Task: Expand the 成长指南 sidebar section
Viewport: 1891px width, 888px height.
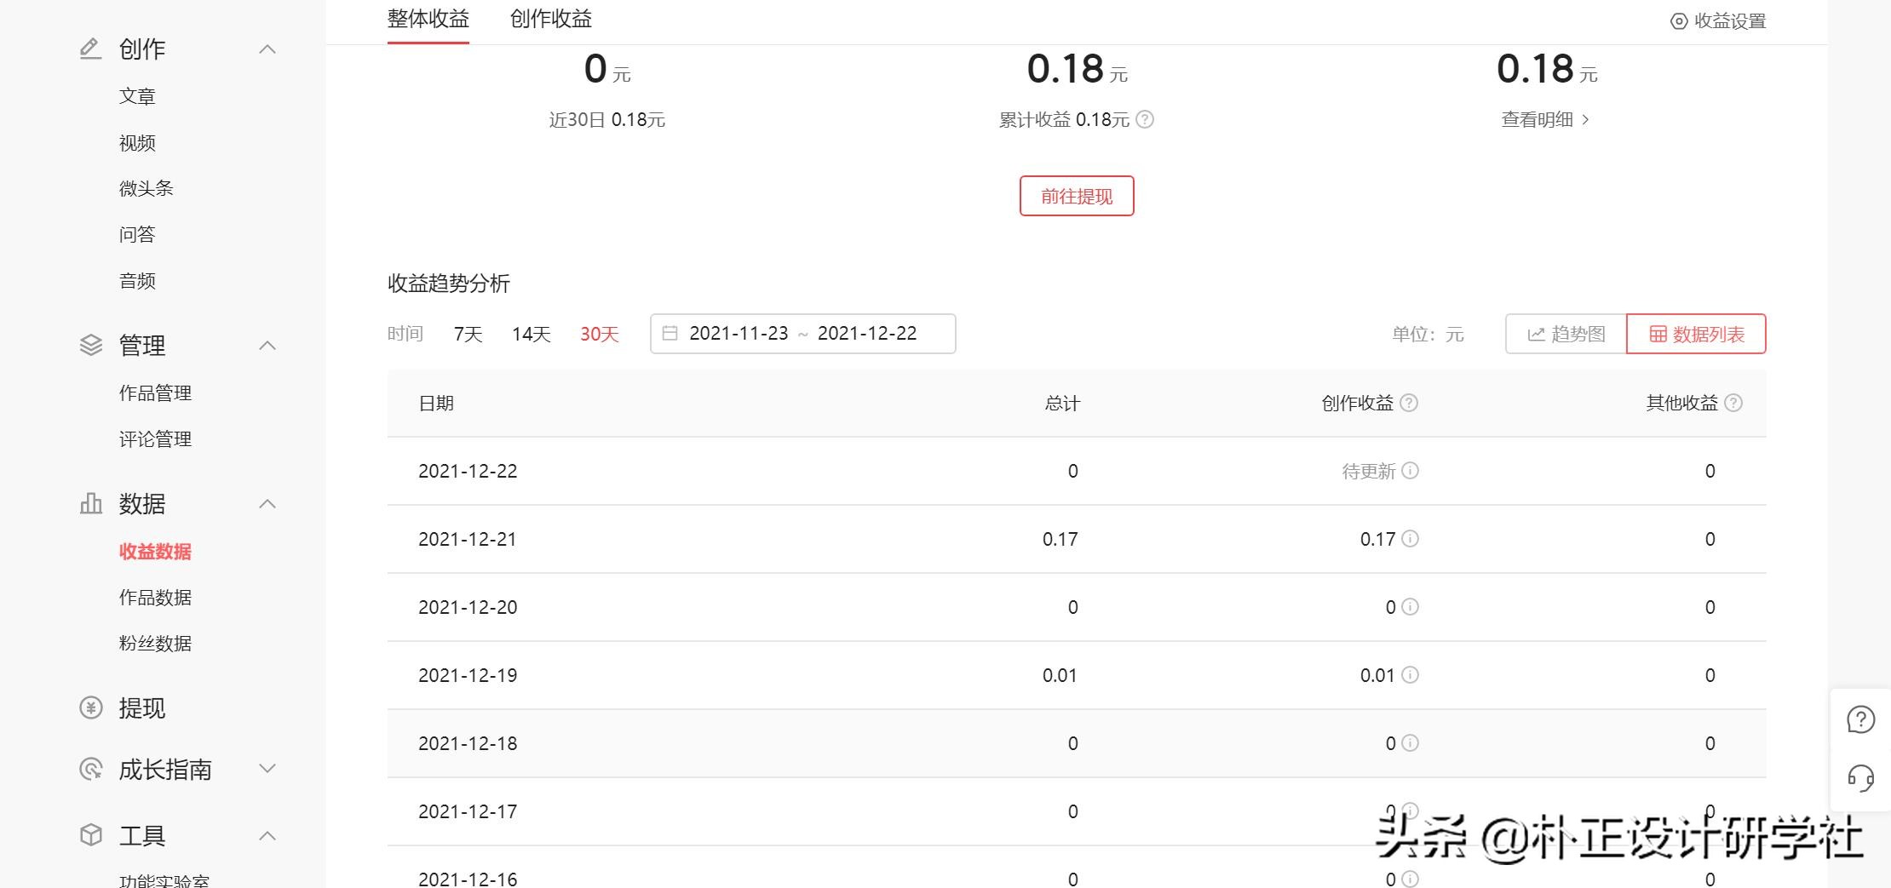Action: pos(267,769)
